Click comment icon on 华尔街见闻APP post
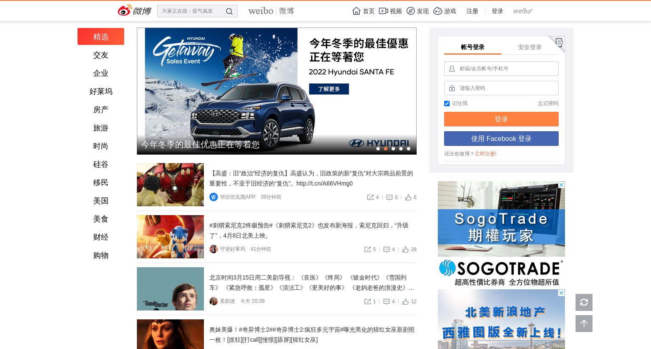This screenshot has height=349, width=651. [x=389, y=197]
